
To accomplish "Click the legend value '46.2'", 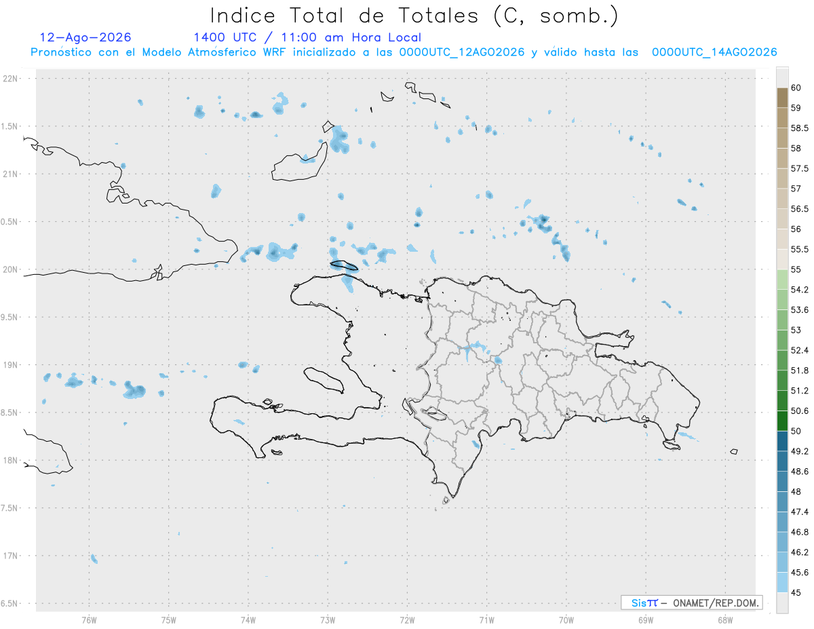I will click(x=800, y=552).
